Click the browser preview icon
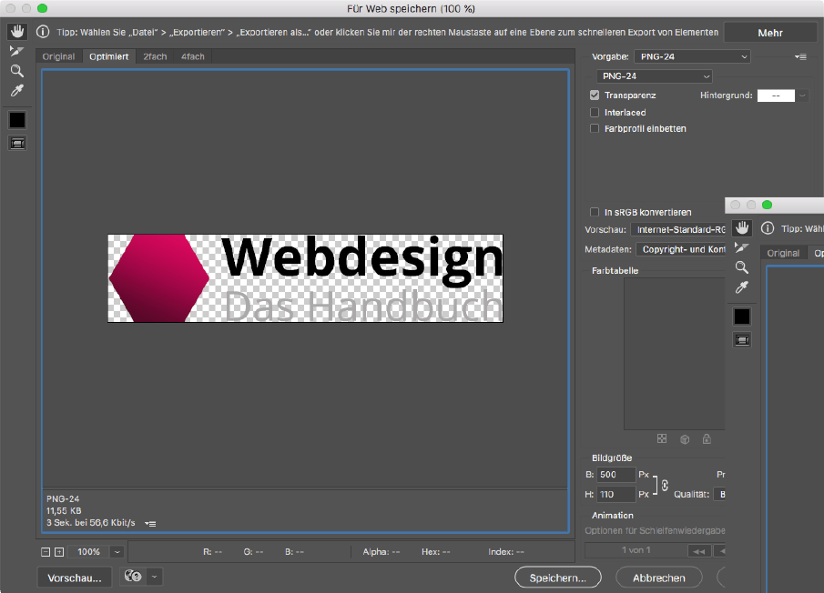Viewport: 824px width, 593px height. click(133, 577)
